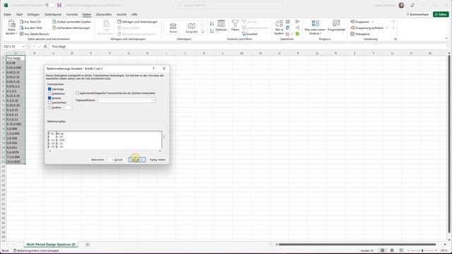Expand the Name Box dropdown
Image resolution: width=452 pixels, height=254 pixels.
[23, 47]
